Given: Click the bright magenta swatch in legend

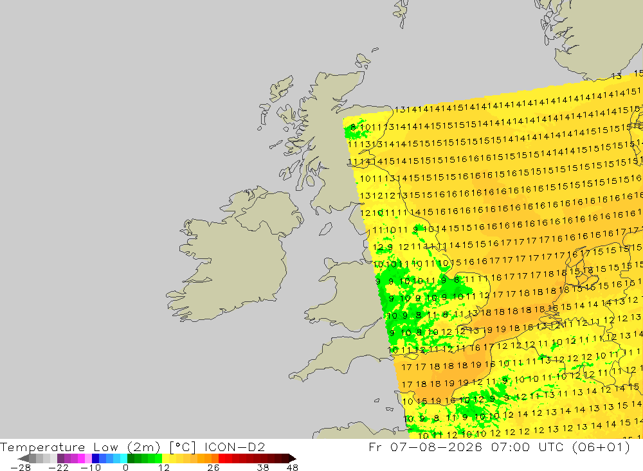Looking at the screenshot, I should 81,459.
